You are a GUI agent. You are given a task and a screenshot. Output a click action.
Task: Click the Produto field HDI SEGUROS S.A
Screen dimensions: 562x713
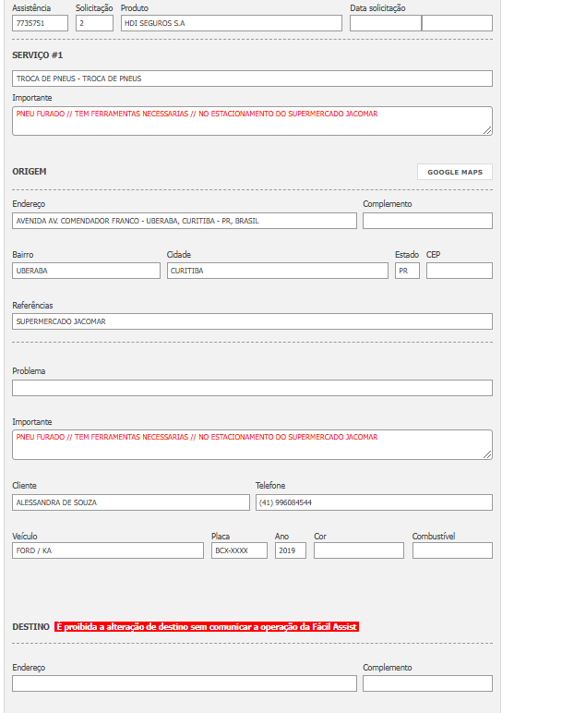click(x=232, y=23)
